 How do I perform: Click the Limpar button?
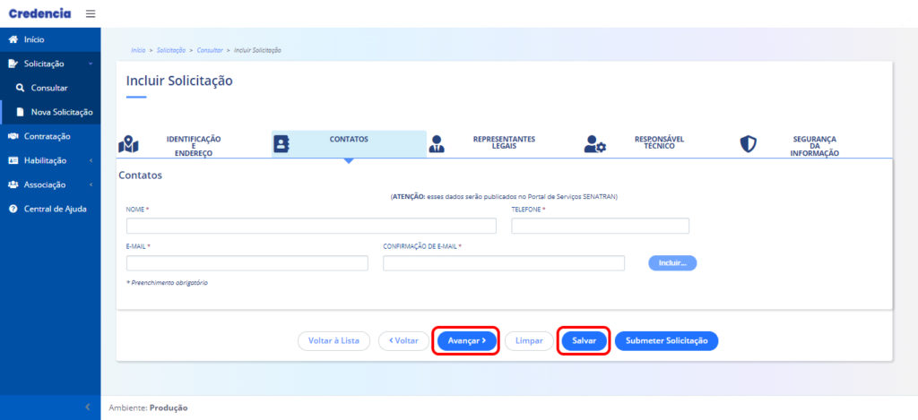coord(529,341)
